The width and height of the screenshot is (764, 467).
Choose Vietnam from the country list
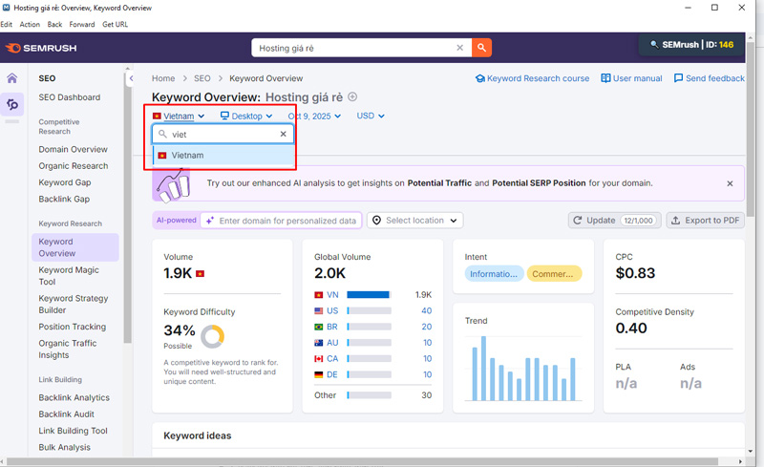187,155
